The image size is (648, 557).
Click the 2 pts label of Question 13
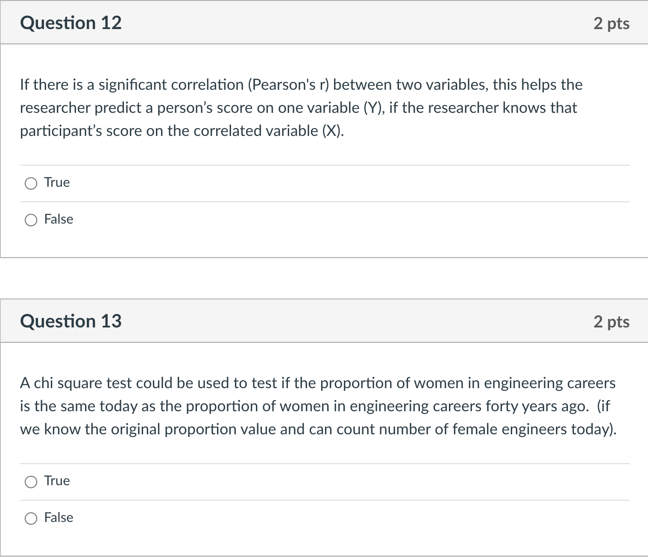[x=611, y=322]
